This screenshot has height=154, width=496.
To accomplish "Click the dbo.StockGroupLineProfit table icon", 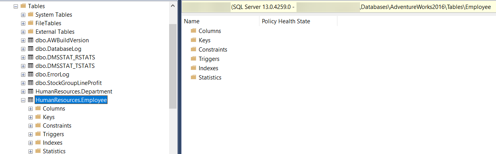I will (30, 83).
